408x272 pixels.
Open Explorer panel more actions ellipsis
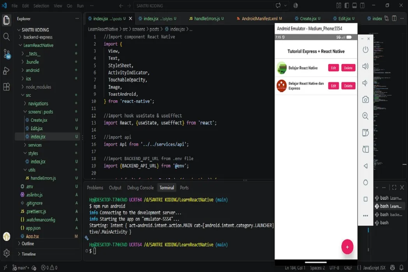tap(77, 18)
